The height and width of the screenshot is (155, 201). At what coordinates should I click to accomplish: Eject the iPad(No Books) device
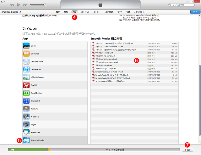pyautogui.click(x=20, y=12)
